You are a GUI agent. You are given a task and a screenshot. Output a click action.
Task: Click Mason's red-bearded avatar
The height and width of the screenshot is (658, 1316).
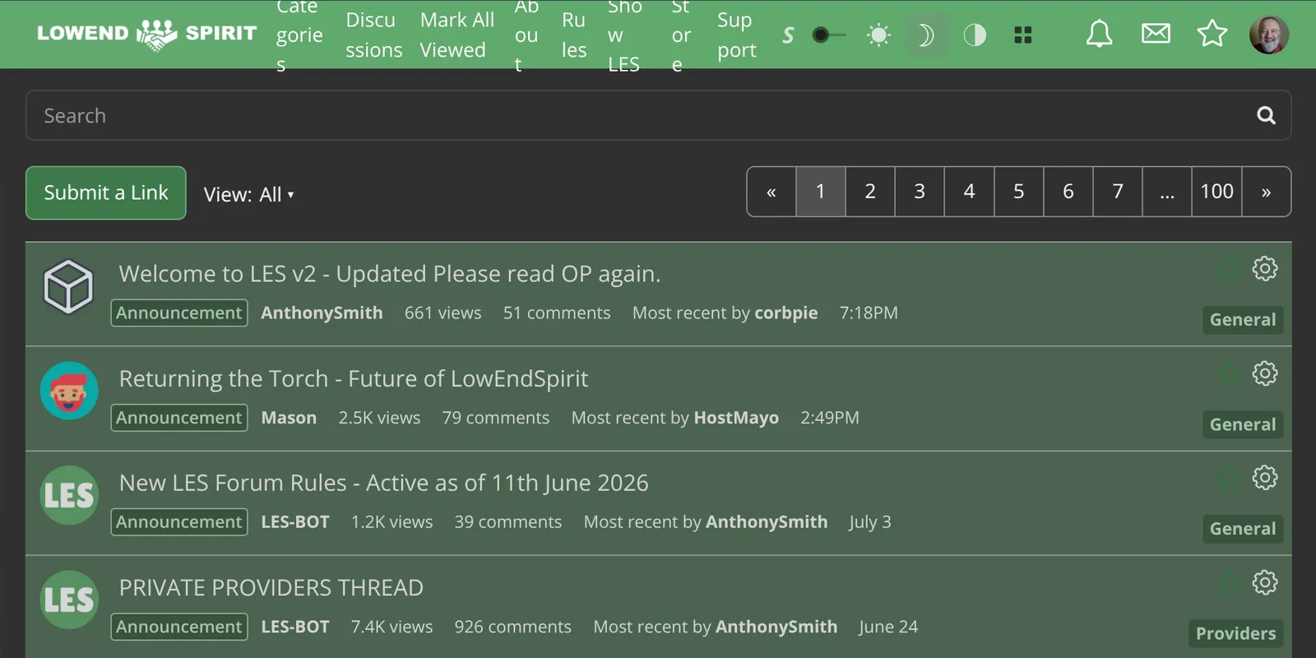click(69, 391)
